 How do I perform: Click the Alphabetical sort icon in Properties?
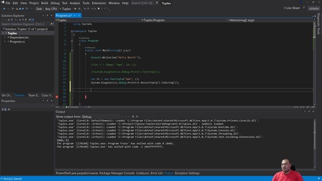pos(6,110)
